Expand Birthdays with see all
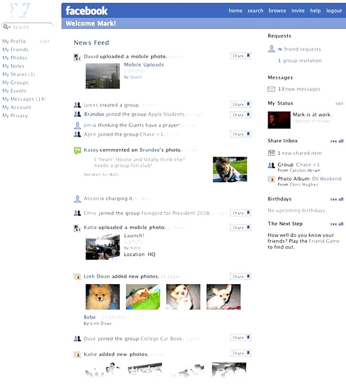Image resolution: width=346 pixels, height=389 pixels. [x=336, y=199]
